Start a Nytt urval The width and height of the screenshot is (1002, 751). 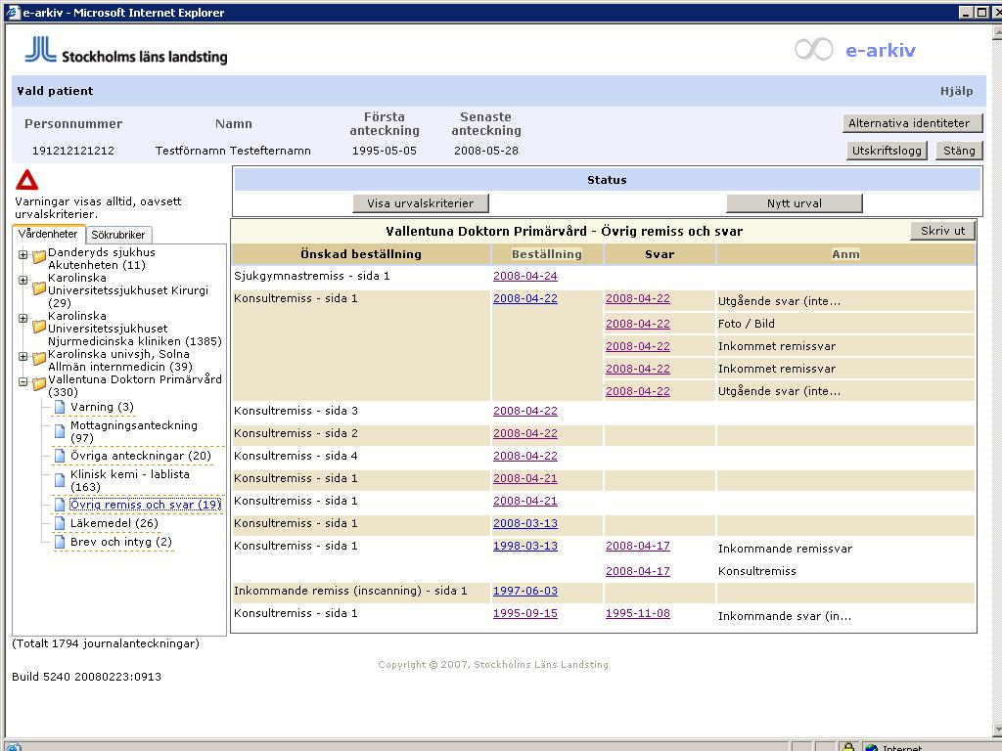tap(795, 203)
